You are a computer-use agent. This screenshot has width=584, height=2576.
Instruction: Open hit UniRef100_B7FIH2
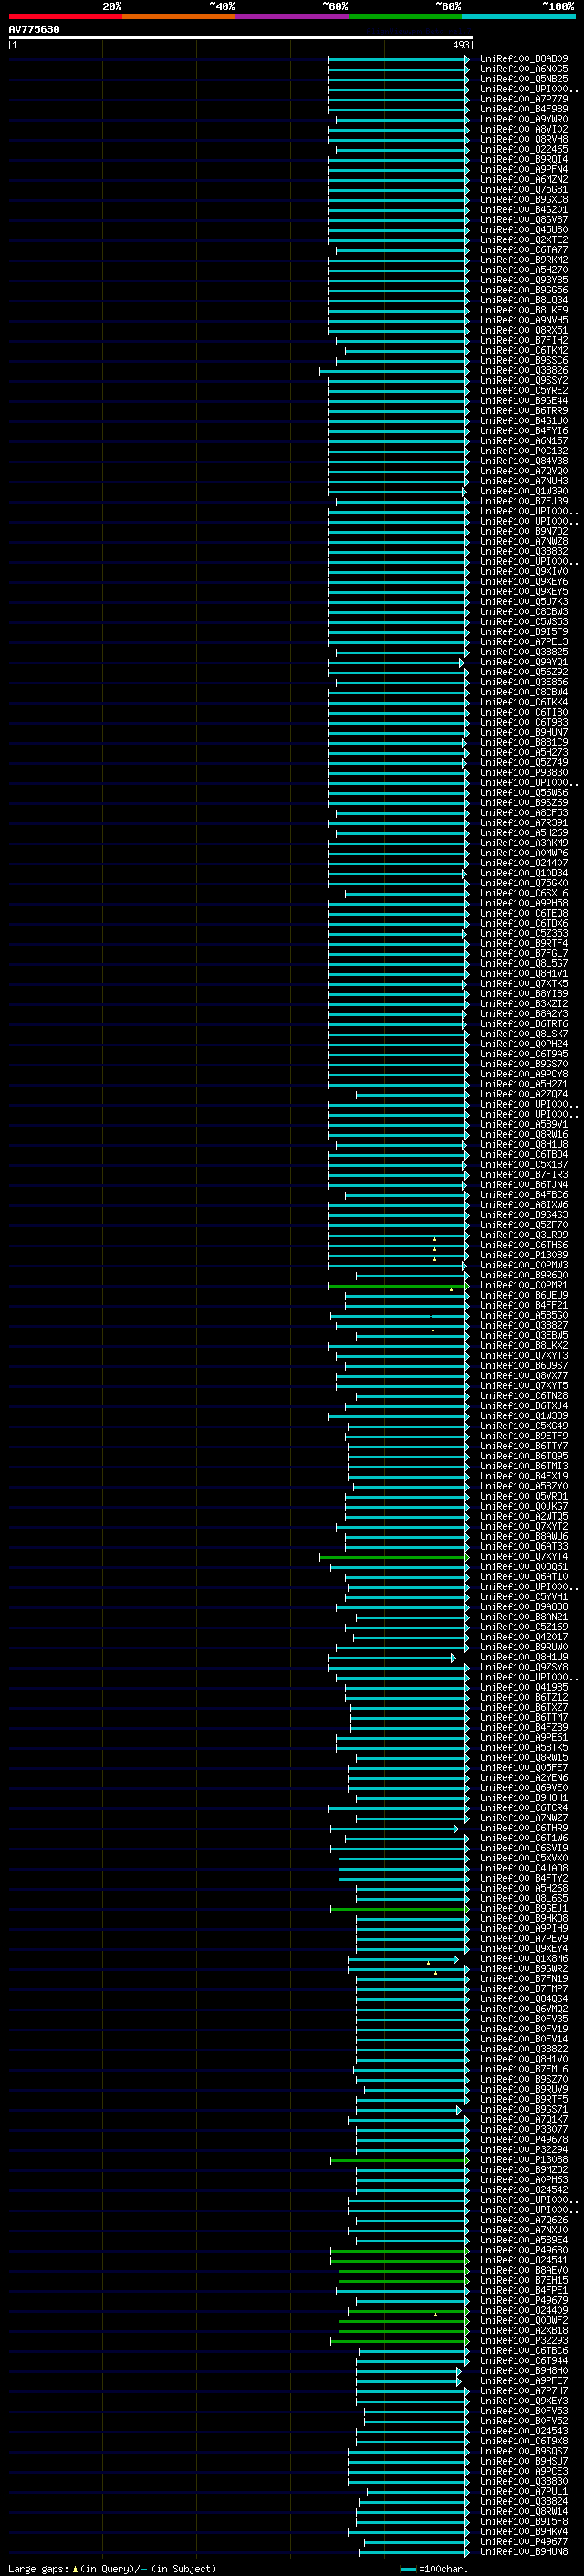[x=523, y=340]
